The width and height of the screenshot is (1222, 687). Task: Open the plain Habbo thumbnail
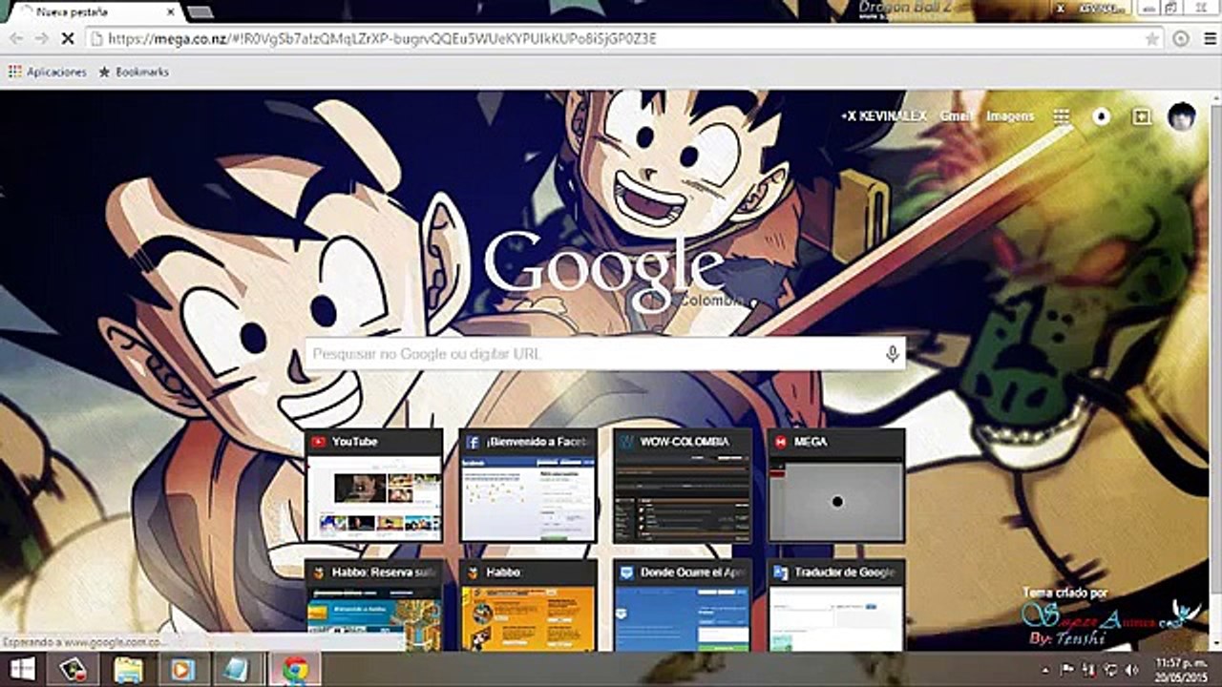click(x=528, y=605)
